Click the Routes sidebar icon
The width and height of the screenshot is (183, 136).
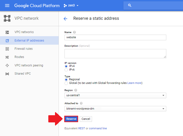click(x=7, y=57)
